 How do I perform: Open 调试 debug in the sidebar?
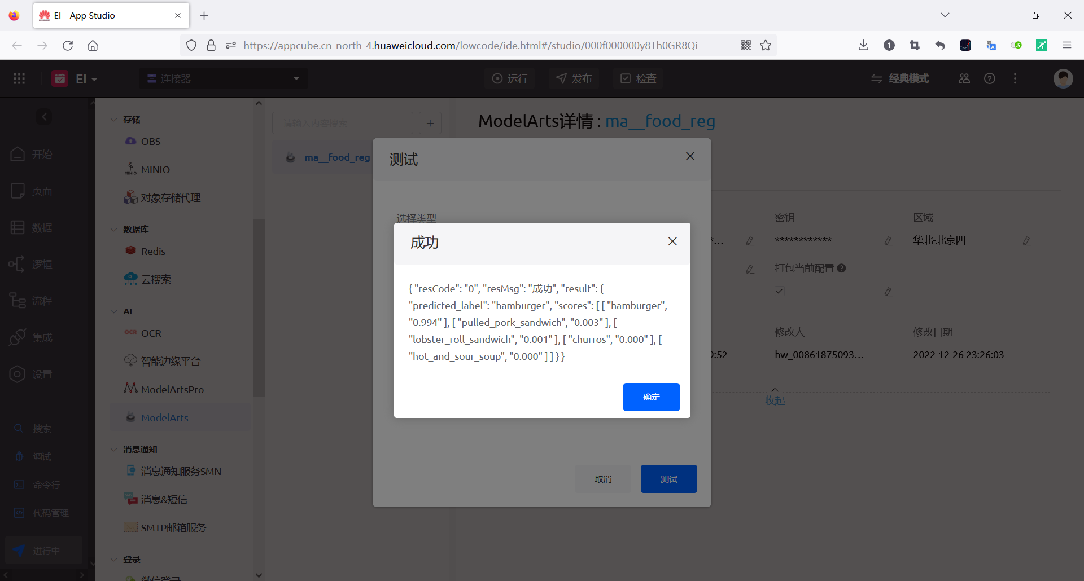point(33,457)
